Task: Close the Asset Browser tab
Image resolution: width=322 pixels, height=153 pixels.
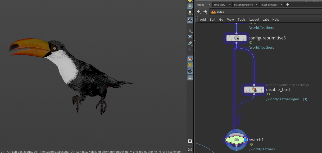Action: click(x=282, y=5)
